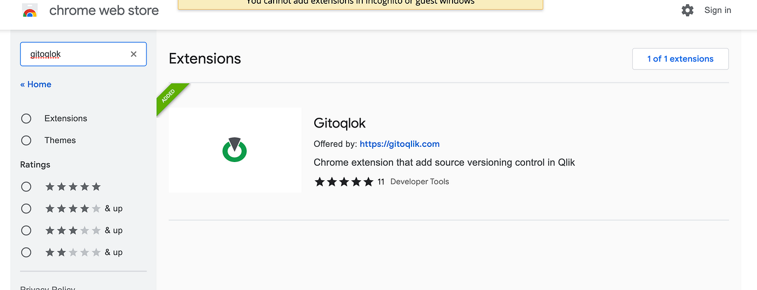Click the rating count 11
The height and width of the screenshot is (290, 757).
(x=381, y=182)
